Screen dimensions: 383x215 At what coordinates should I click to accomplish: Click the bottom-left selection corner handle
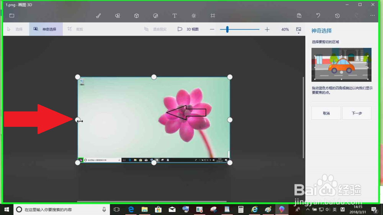77,163
